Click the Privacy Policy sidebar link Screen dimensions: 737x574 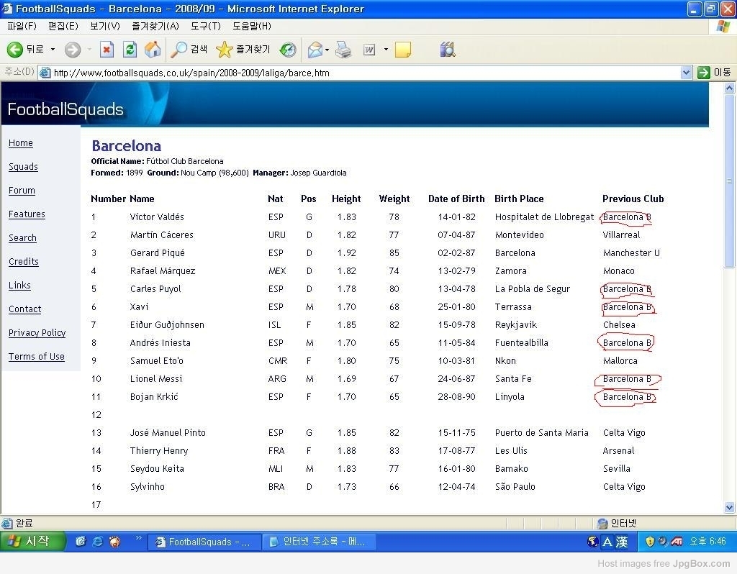37,333
